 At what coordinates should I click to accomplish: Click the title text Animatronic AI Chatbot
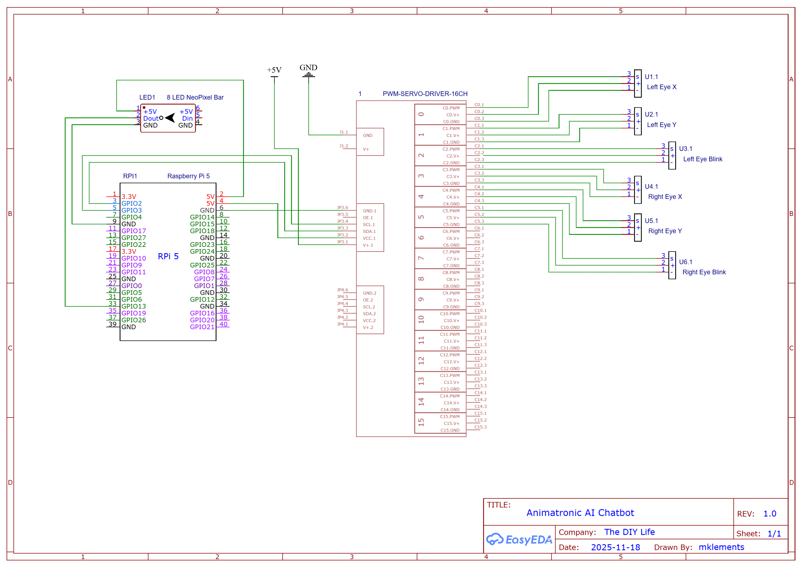coord(581,512)
